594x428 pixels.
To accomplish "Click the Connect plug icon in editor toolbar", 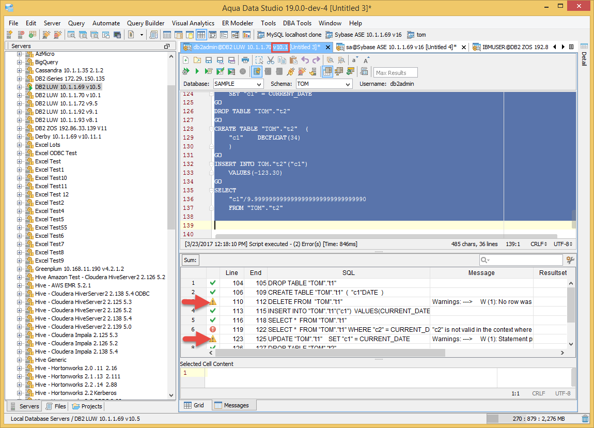I will pyautogui.click(x=291, y=71).
